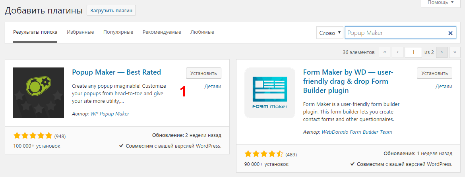The height and width of the screenshot is (177, 465).
Task: Click the previous page arrow button
Action: [397, 52]
